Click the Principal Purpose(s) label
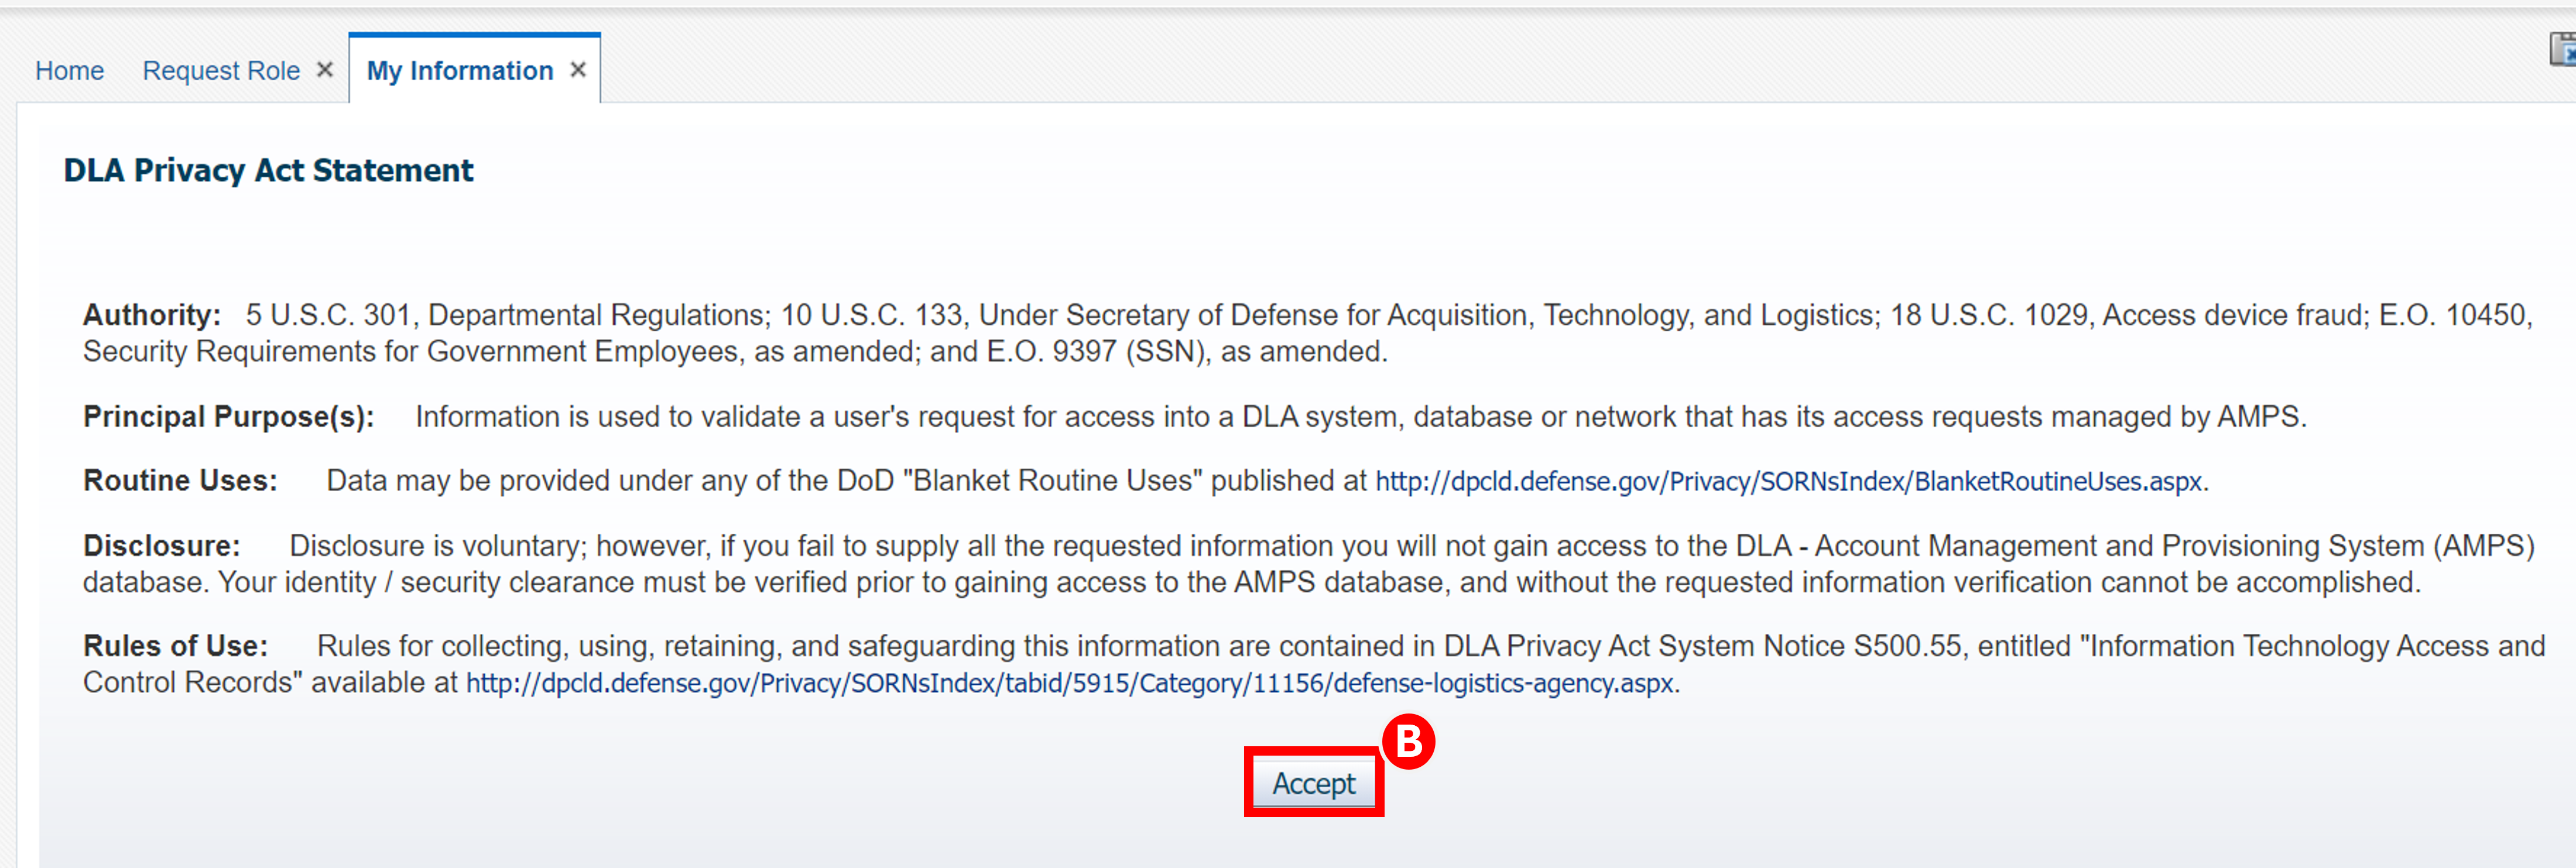Image resolution: width=2576 pixels, height=868 pixels. (x=230, y=416)
